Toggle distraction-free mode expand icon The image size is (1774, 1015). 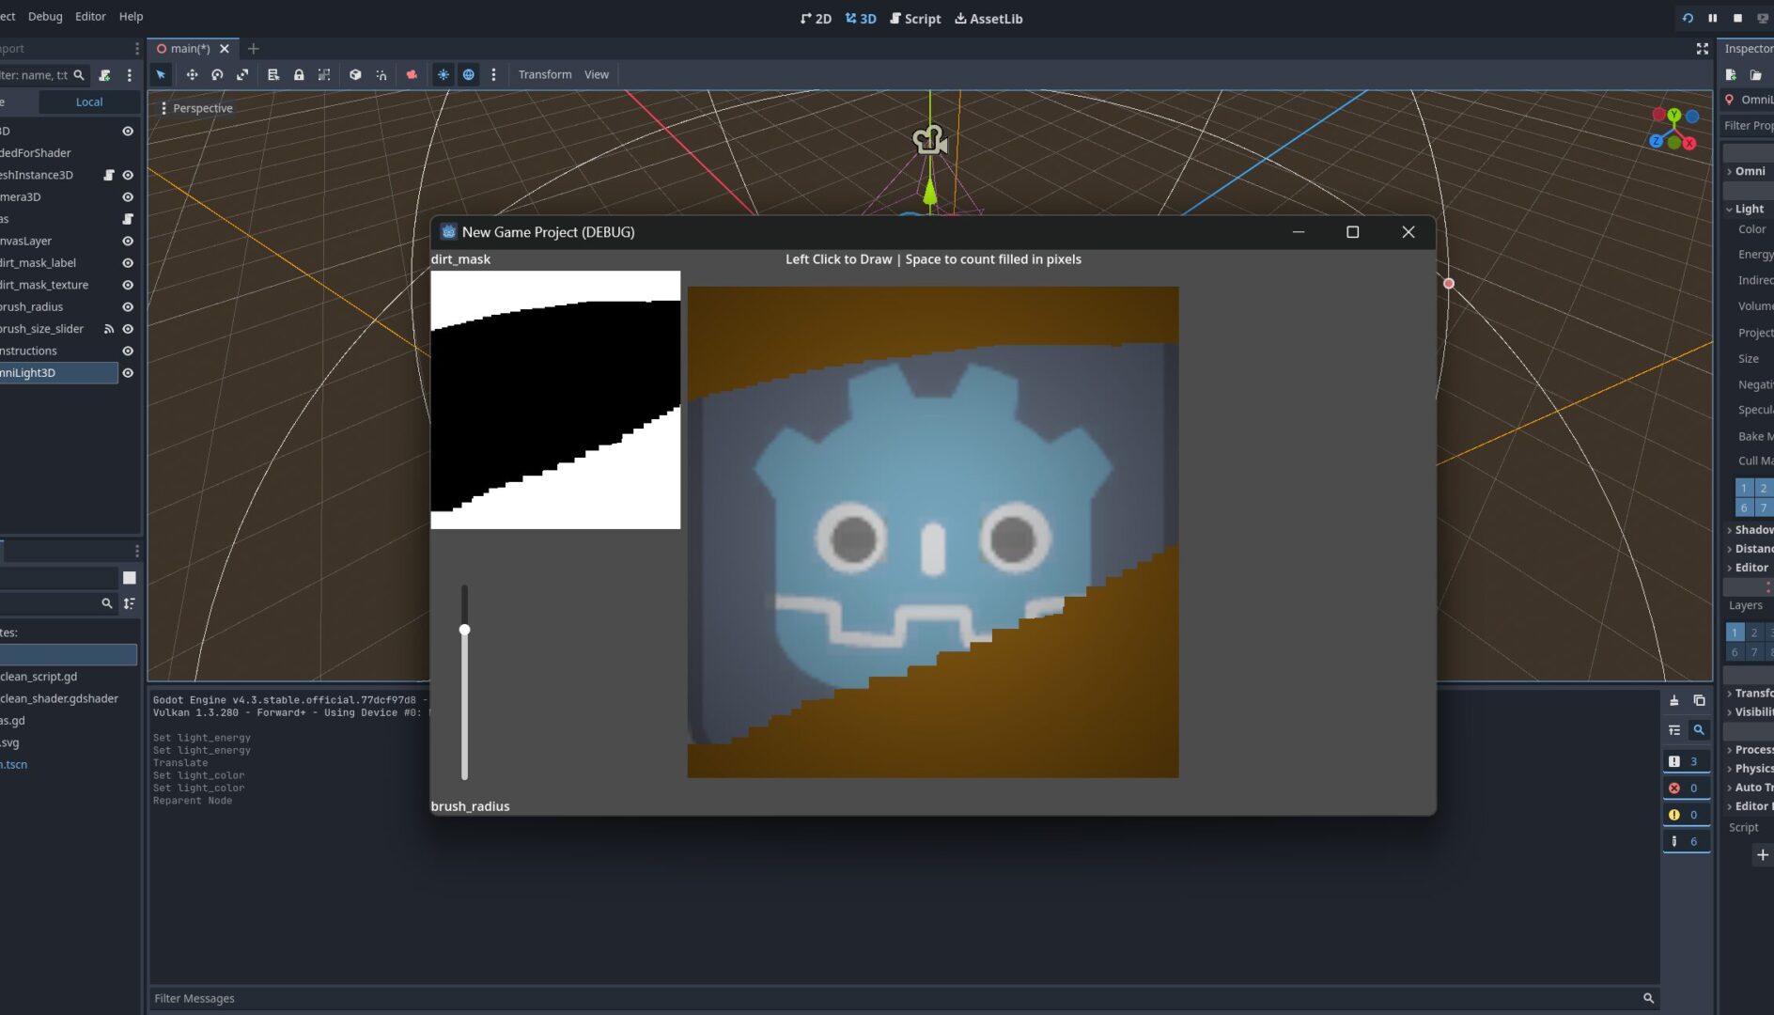click(1702, 48)
